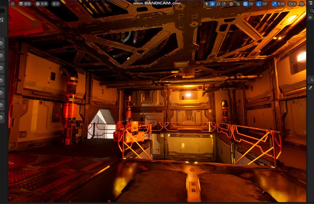Viewport: 314px width, 204px height.
Task: Open the outliner list icon at top right
Action: tap(311, 3)
